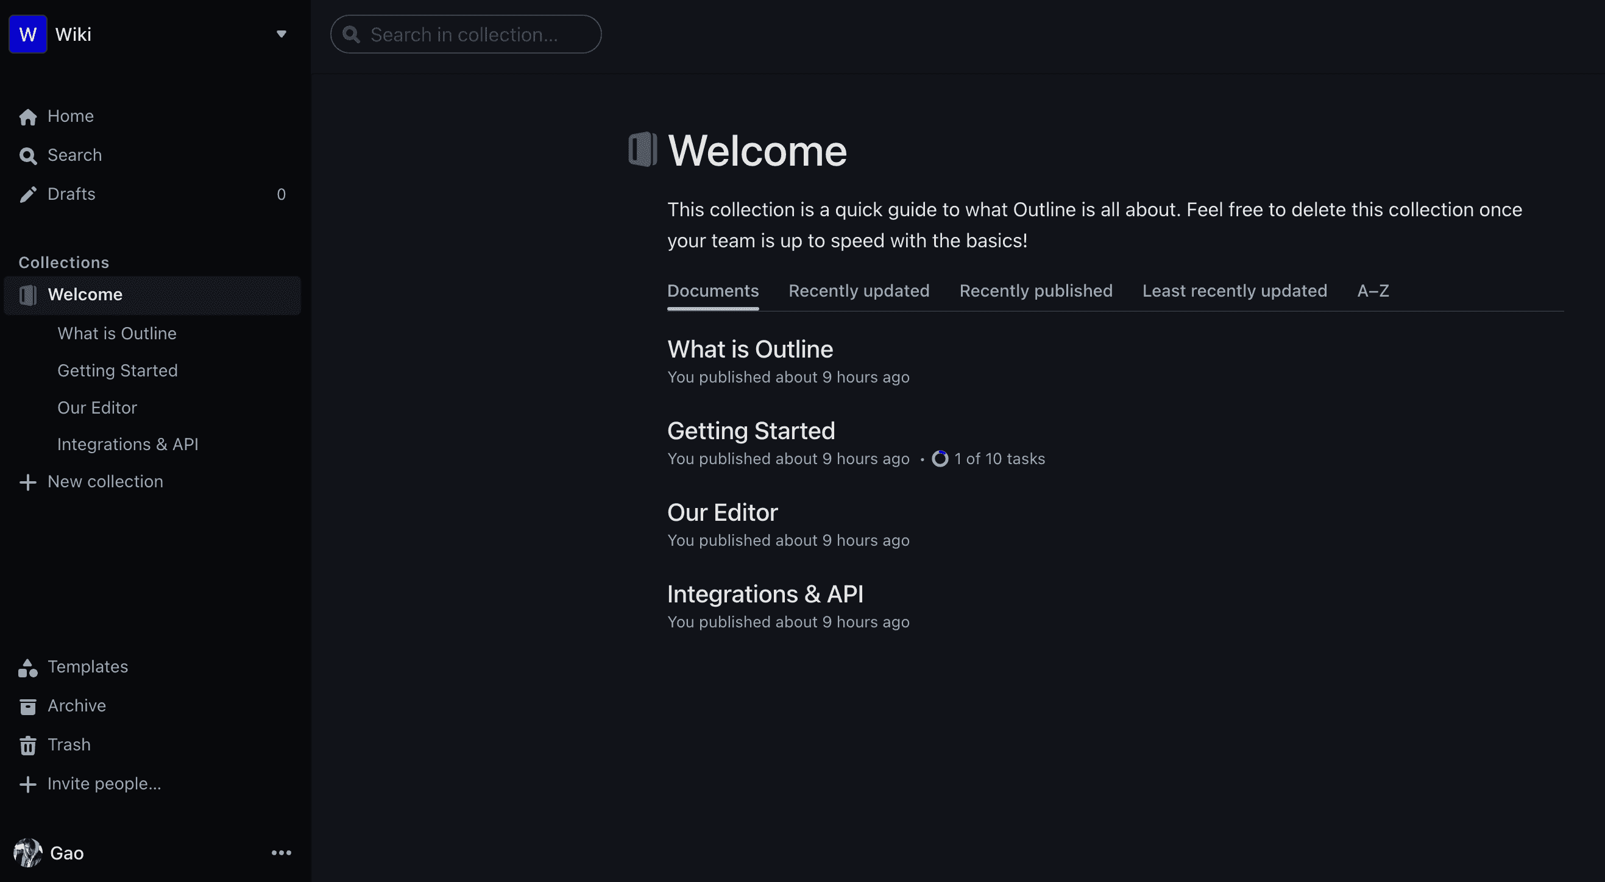Image resolution: width=1605 pixels, height=882 pixels.
Task: Click Gao's profile avatar
Action: click(27, 853)
